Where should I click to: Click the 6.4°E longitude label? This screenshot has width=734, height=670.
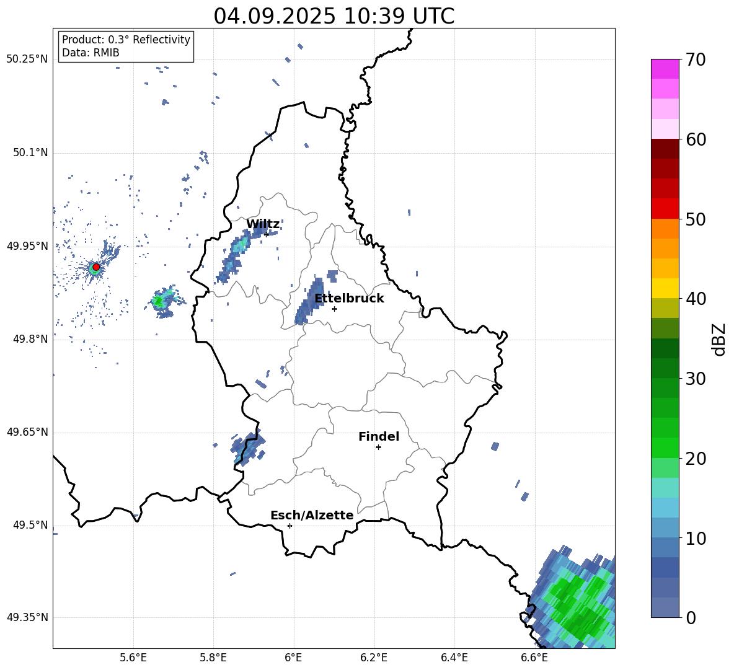[454, 658]
